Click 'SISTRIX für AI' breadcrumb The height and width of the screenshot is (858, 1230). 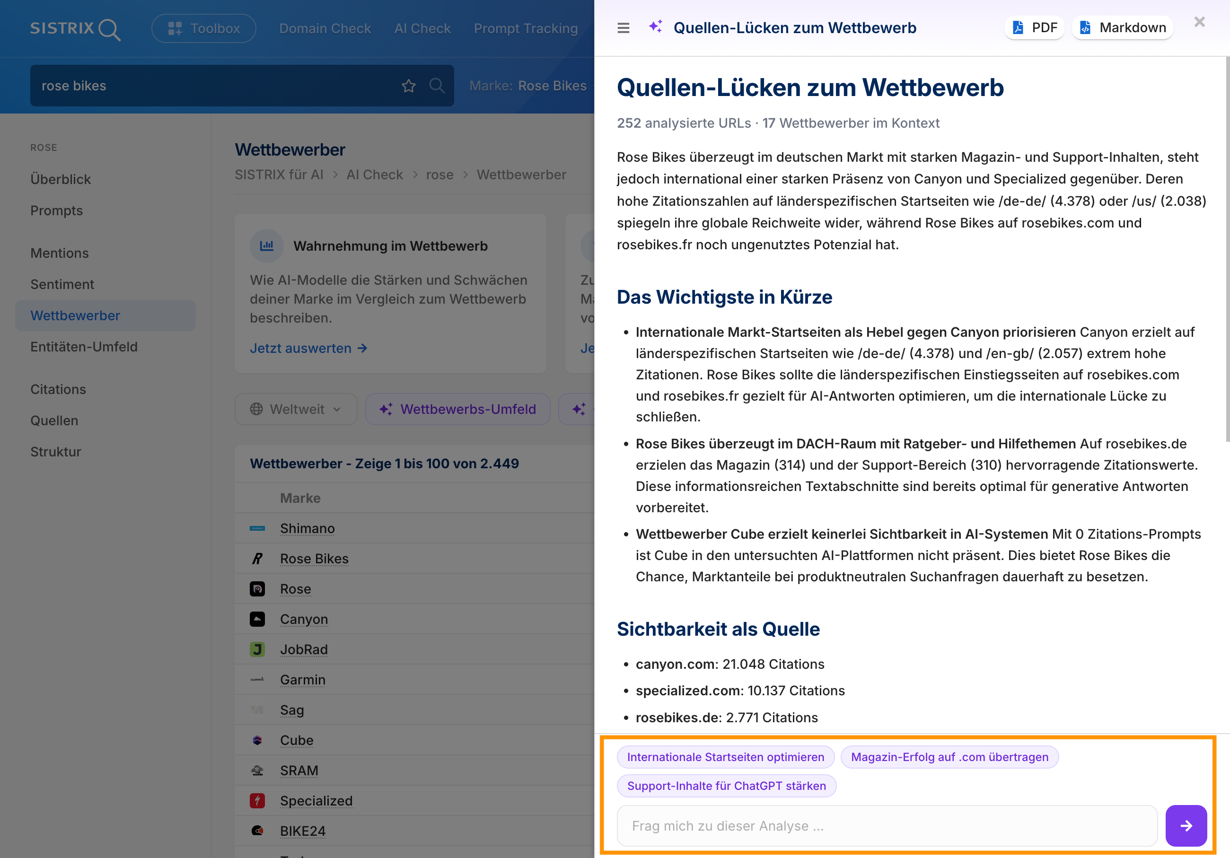coord(279,175)
